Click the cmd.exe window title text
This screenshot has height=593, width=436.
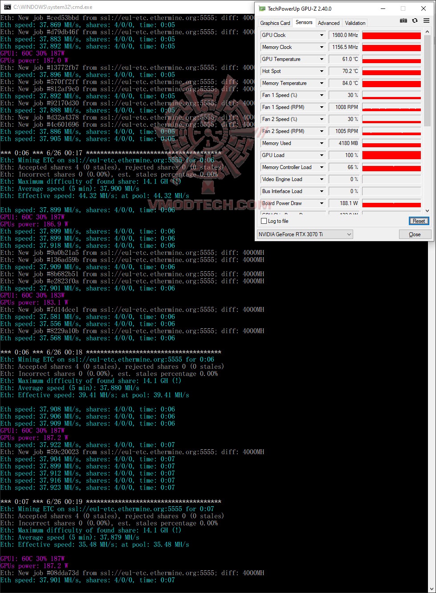coord(53,7)
